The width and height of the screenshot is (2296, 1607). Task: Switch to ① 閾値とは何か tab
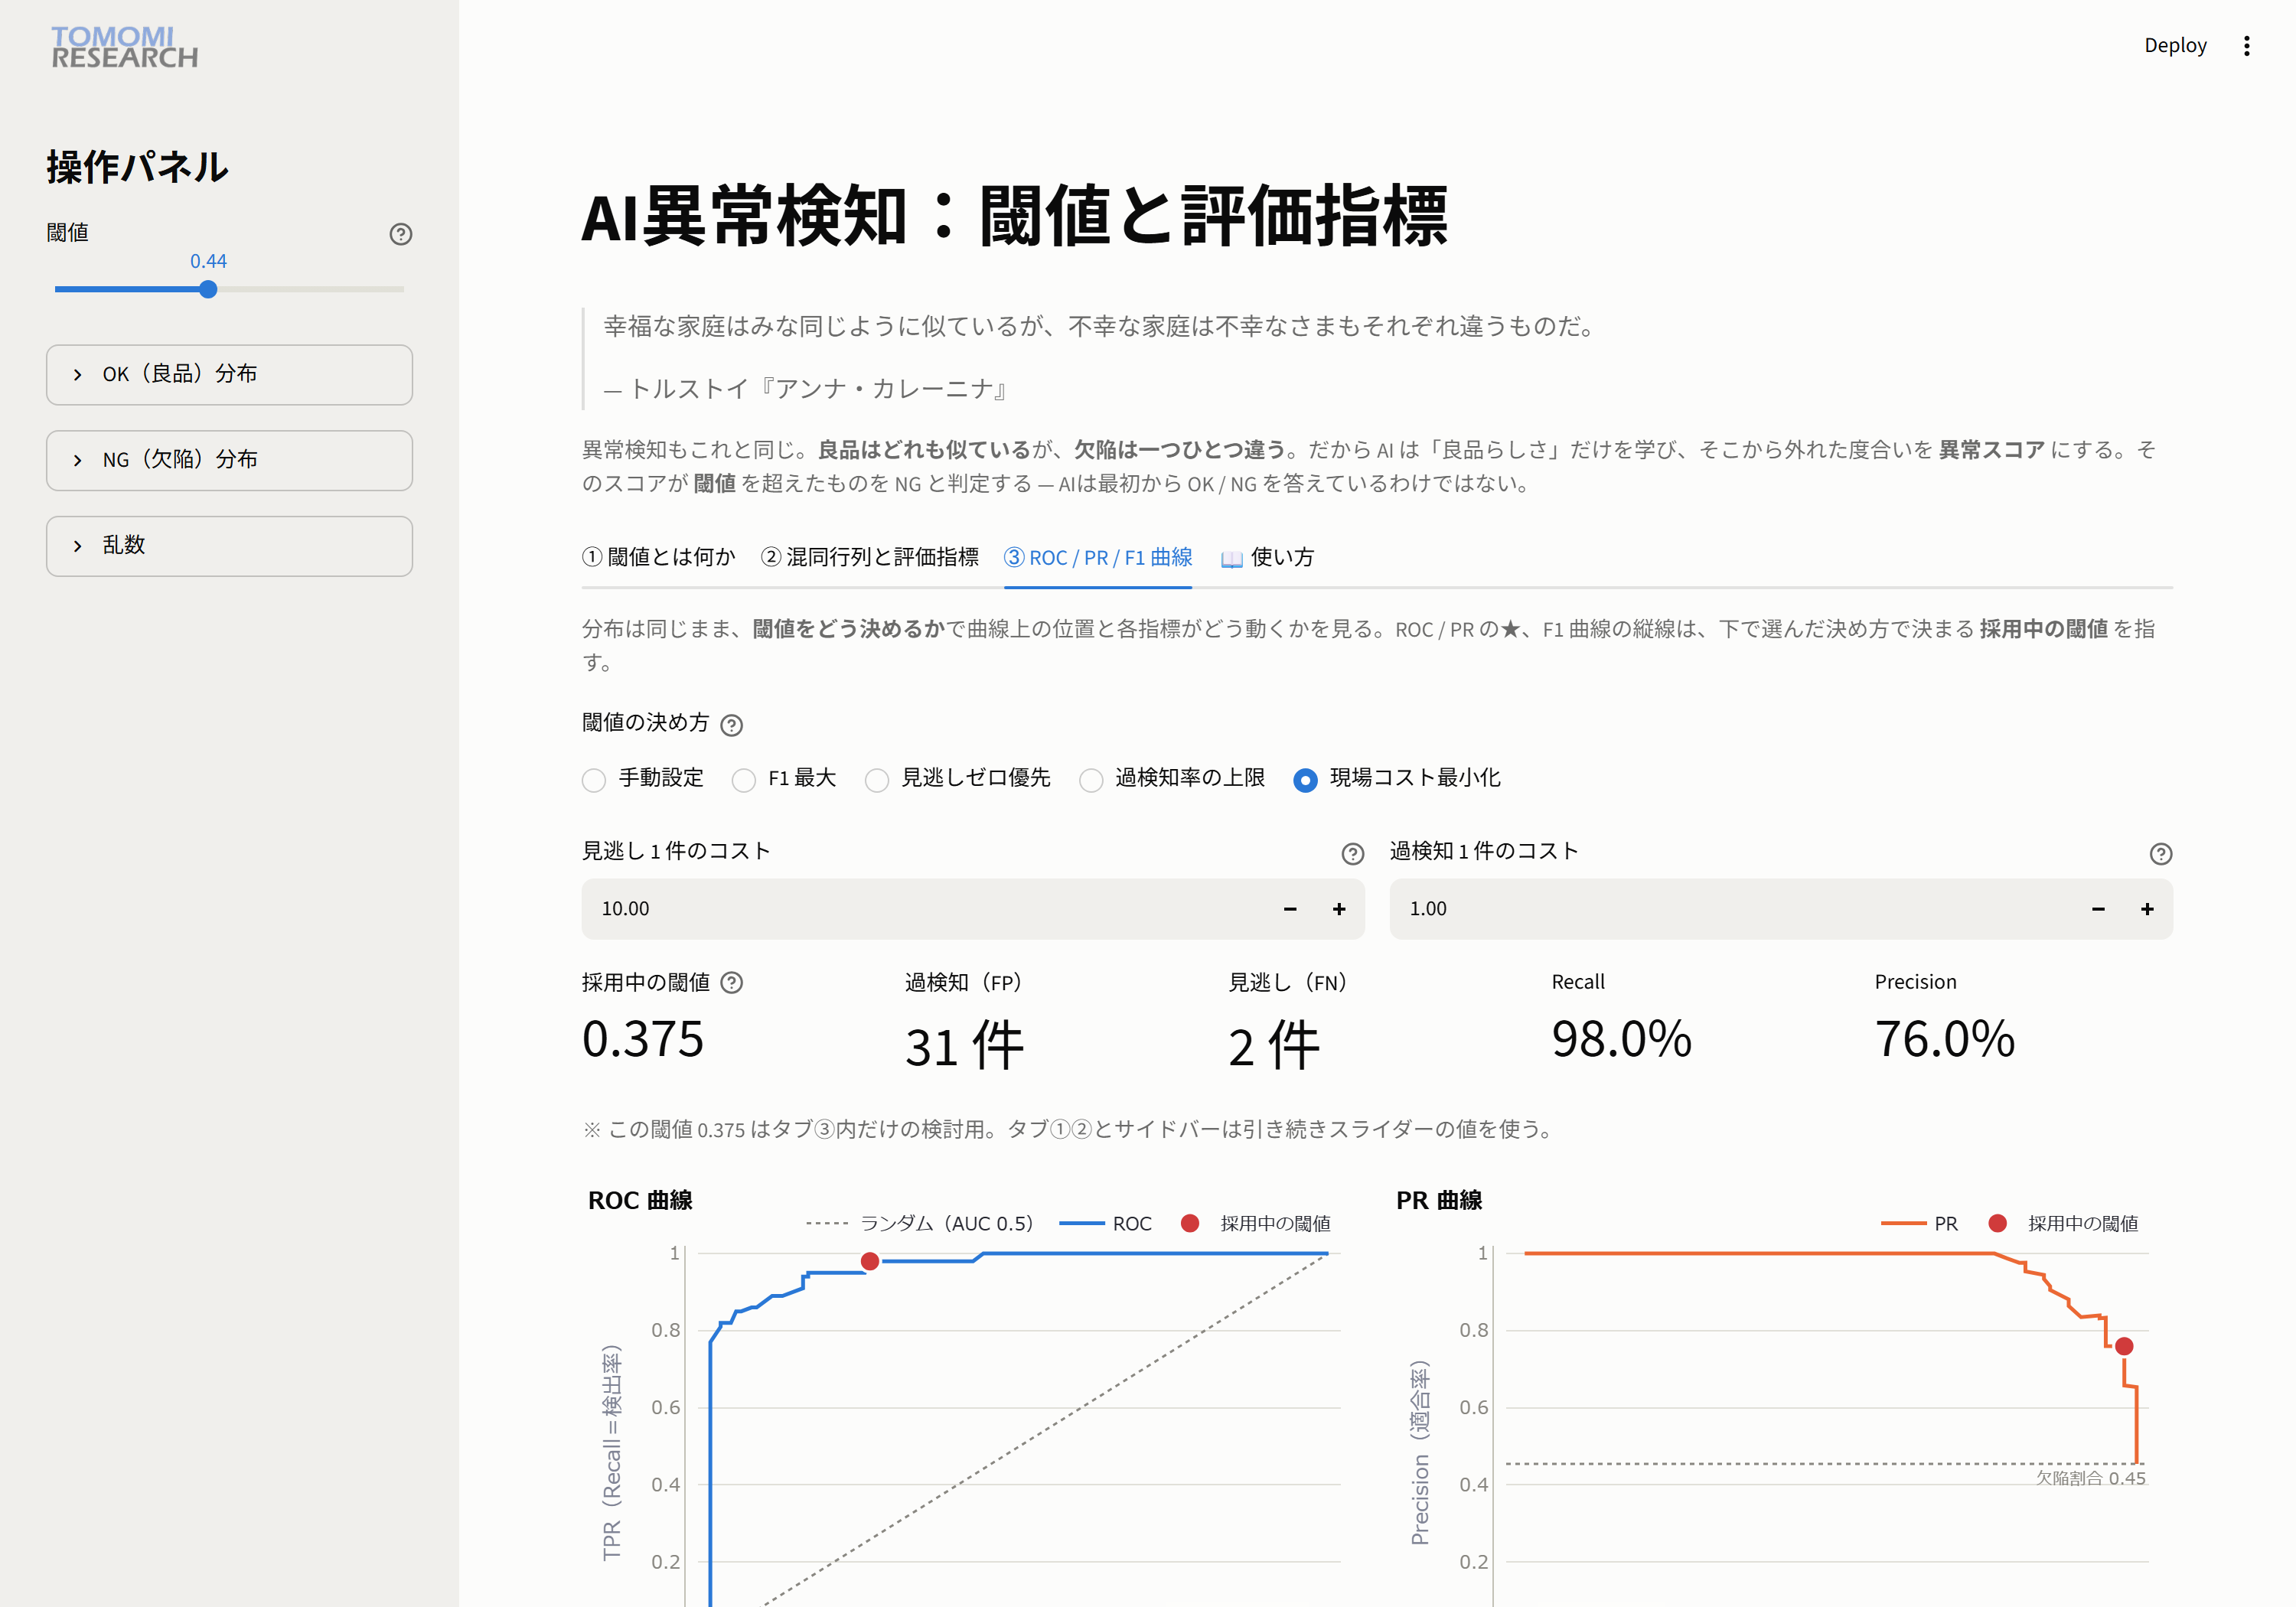pyautogui.click(x=659, y=558)
